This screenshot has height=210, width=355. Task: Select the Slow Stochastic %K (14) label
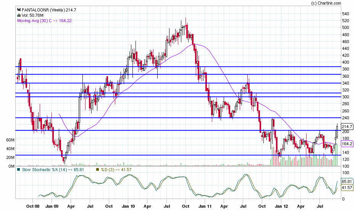[53, 170]
